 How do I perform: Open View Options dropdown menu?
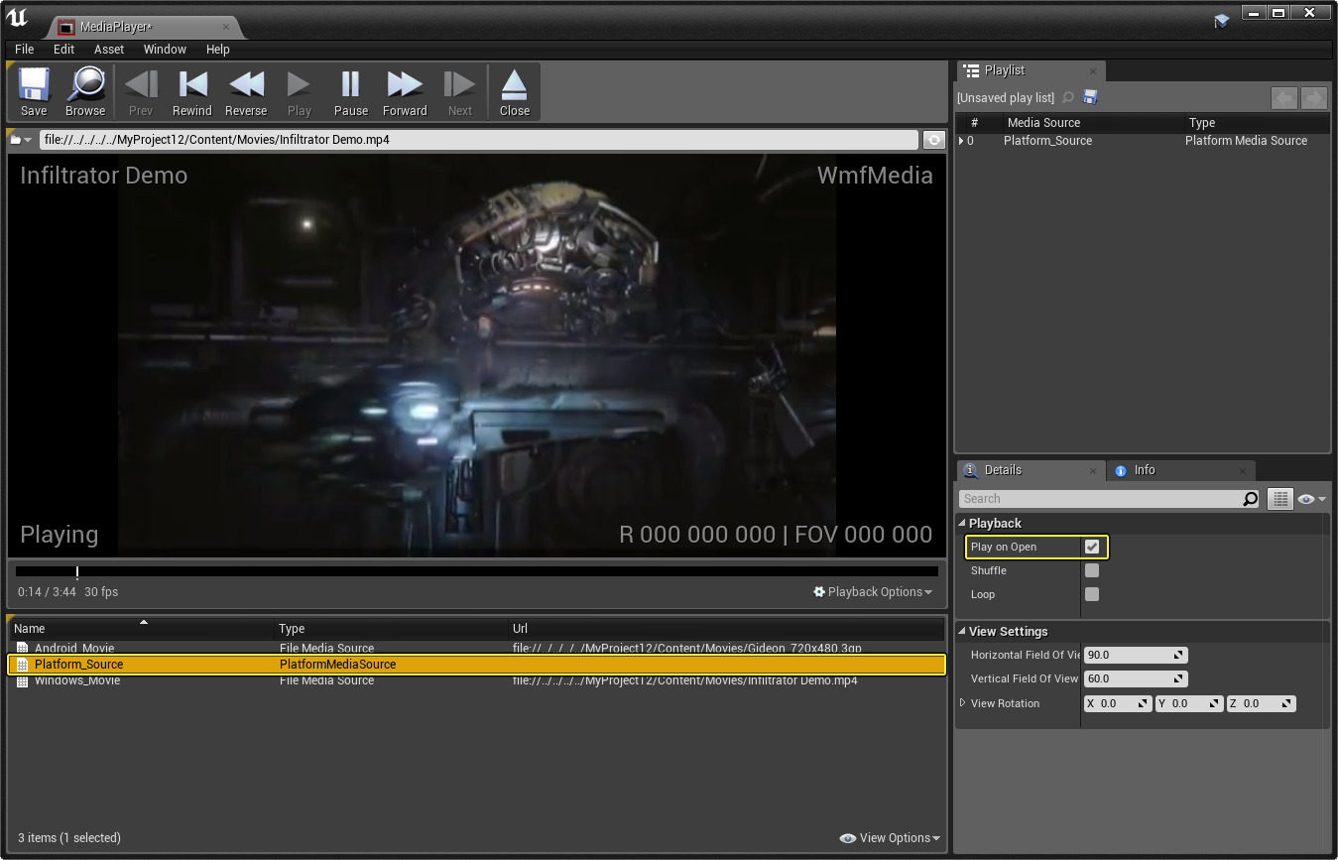tap(890, 838)
